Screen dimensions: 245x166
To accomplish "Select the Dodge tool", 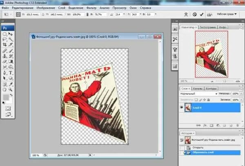I will 11,67.
